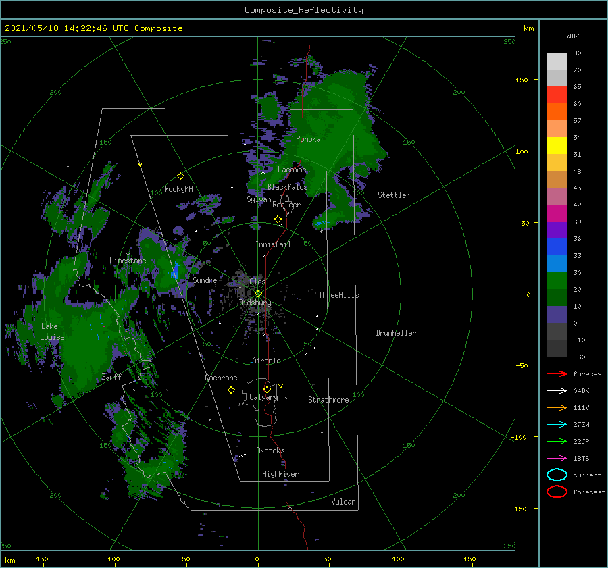
Task: Click the Sundre town label
Action: click(205, 280)
